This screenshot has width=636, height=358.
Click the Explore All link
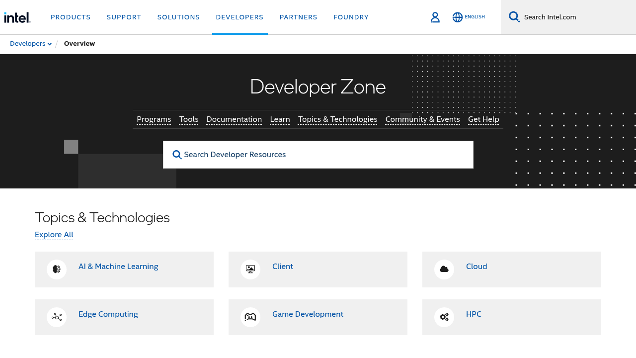click(54, 235)
